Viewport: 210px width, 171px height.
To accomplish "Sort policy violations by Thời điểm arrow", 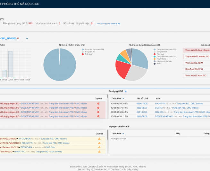I will 123,133.
